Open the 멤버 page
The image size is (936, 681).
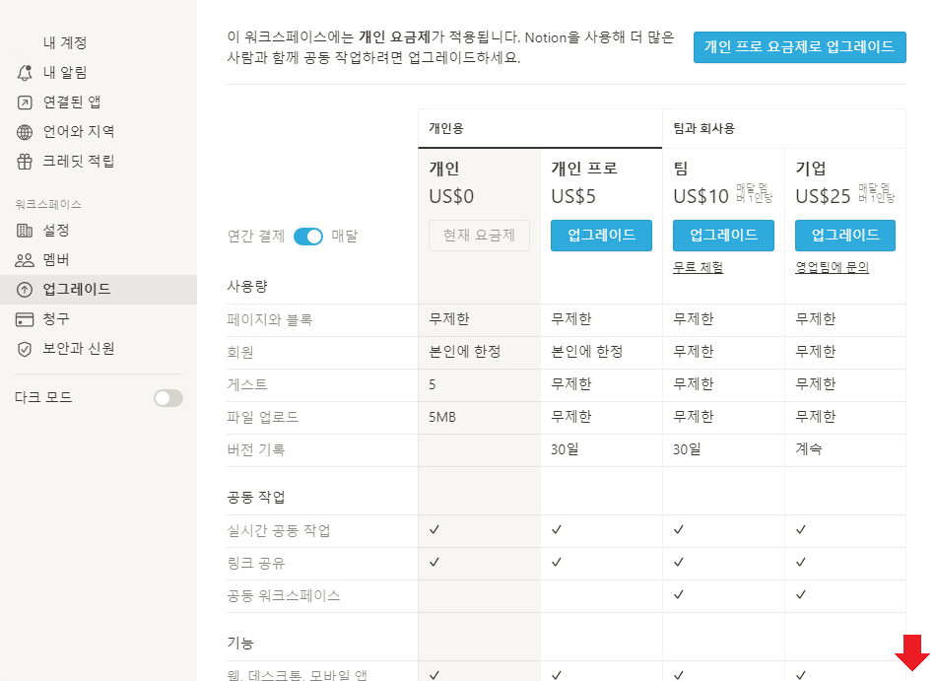click(99, 259)
